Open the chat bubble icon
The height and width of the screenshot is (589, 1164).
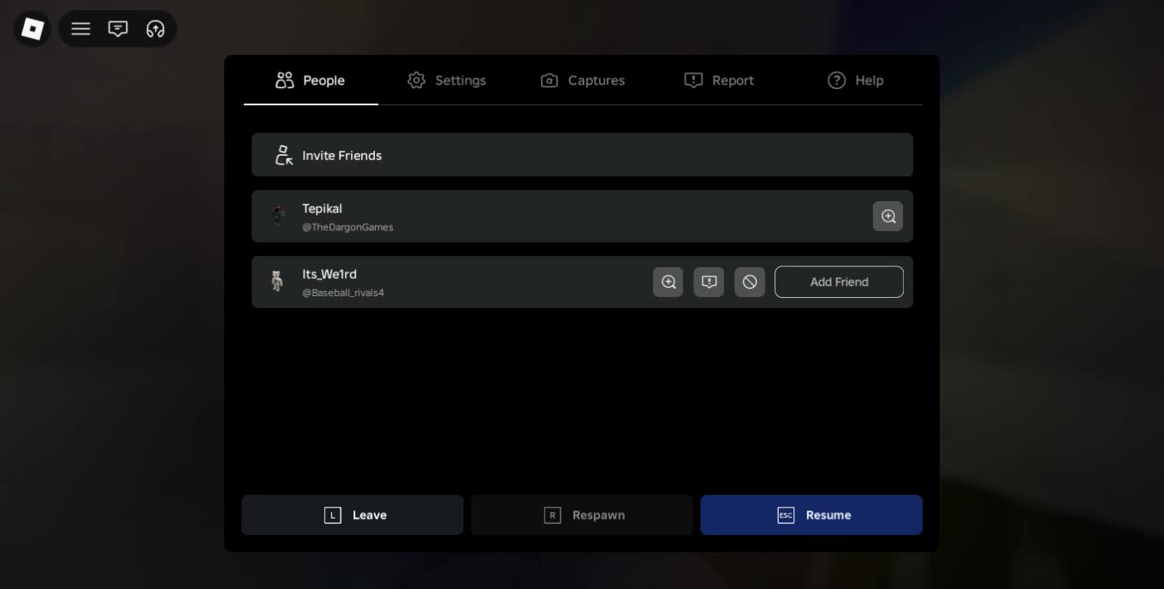[118, 29]
